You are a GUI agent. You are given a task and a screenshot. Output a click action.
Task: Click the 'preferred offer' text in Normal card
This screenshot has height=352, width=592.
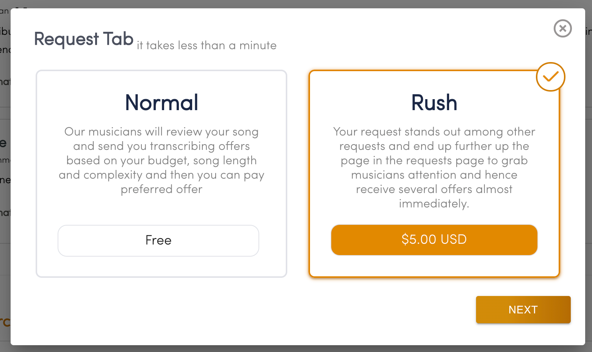(161, 189)
